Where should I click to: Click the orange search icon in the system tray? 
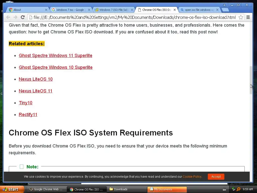coord(238,189)
